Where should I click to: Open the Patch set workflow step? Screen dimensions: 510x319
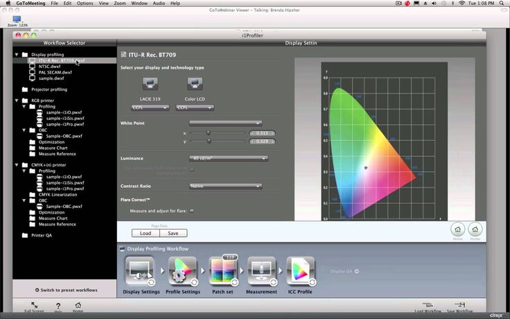[x=223, y=271]
